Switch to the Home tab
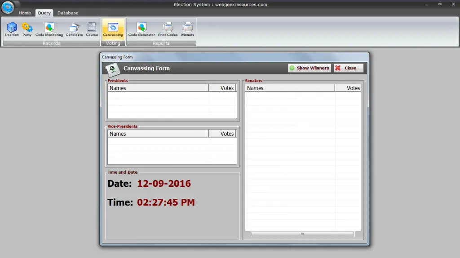 tap(25, 13)
